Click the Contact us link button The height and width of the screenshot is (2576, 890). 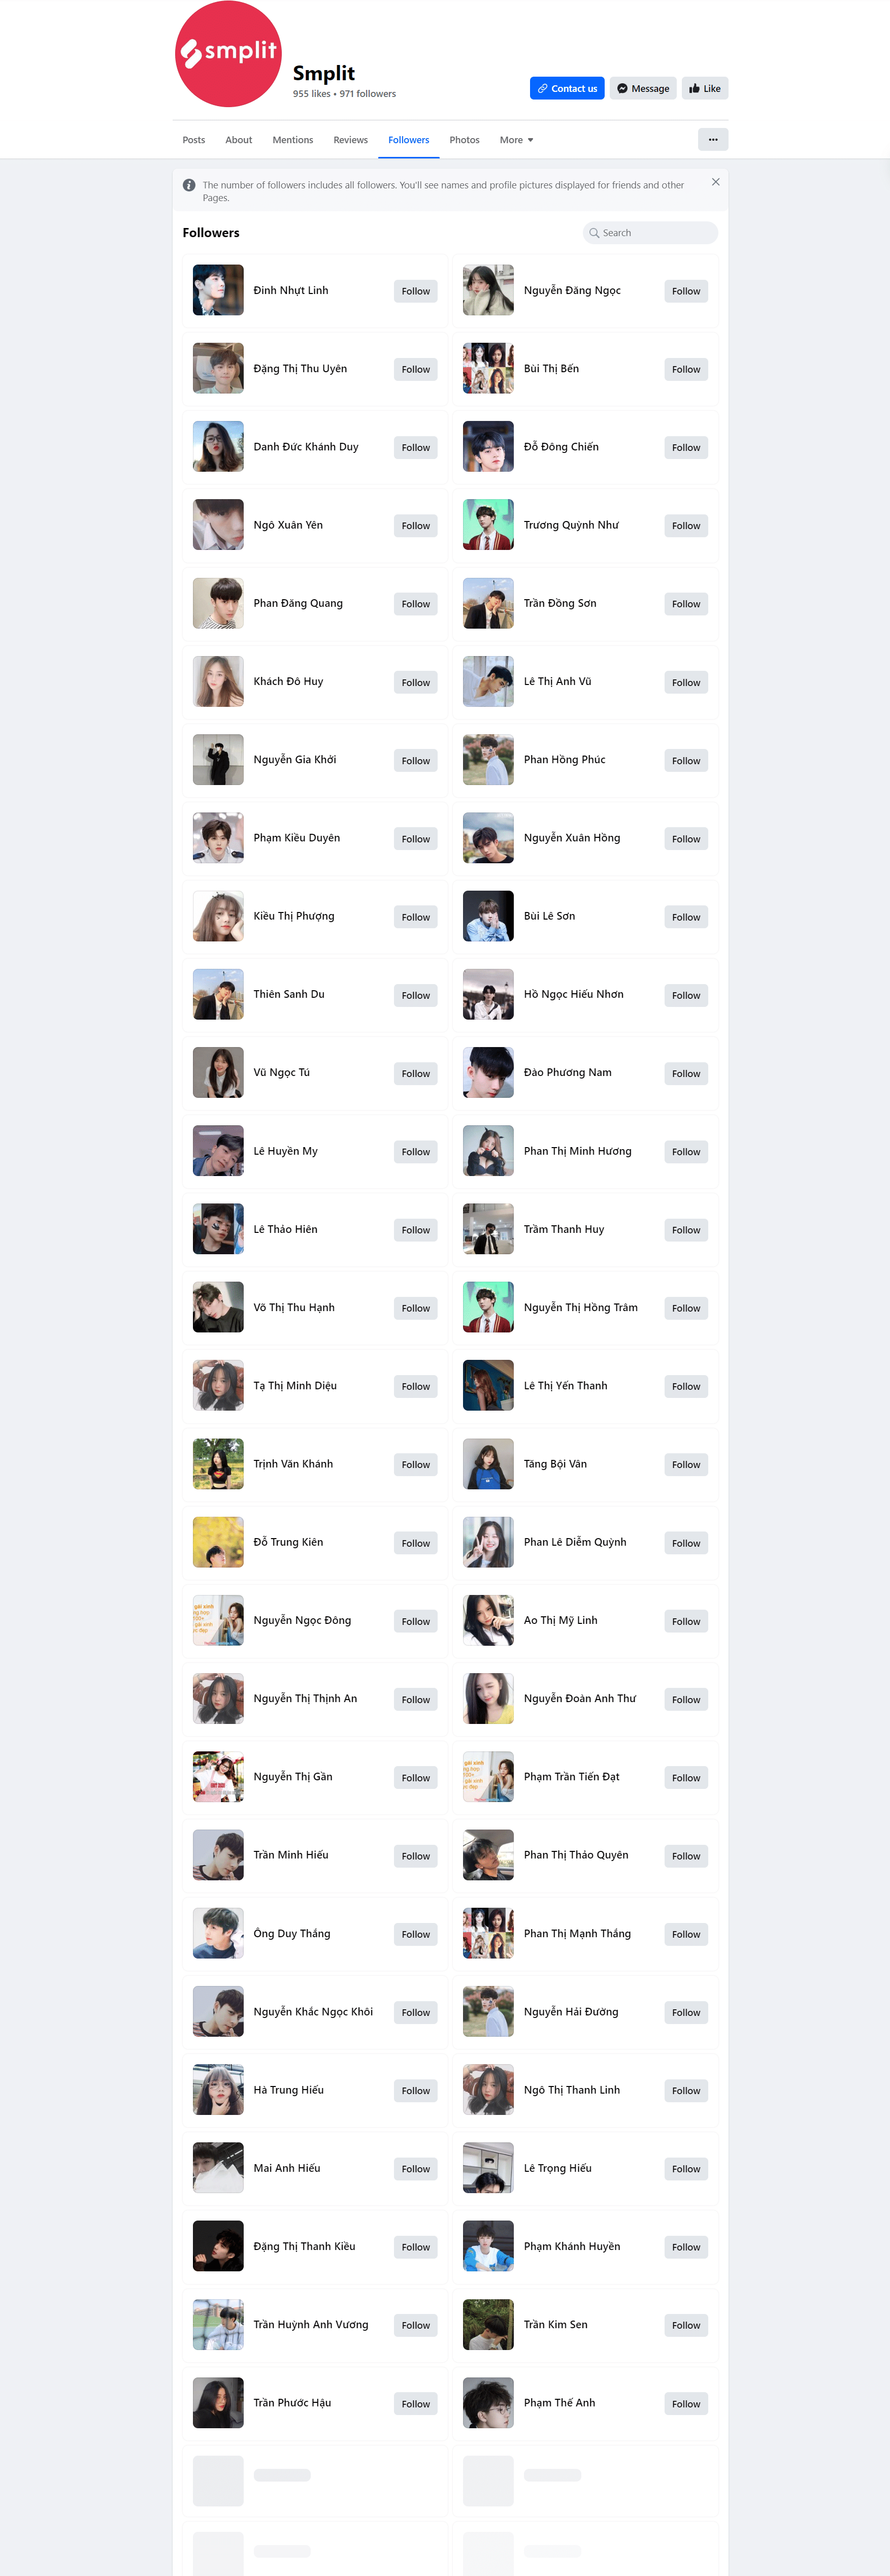pos(567,88)
